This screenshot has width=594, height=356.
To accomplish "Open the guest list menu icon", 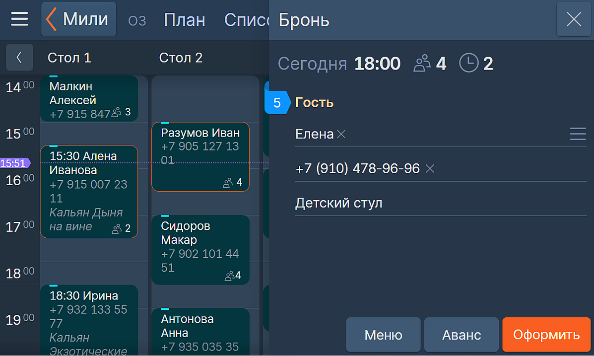I will [x=578, y=134].
